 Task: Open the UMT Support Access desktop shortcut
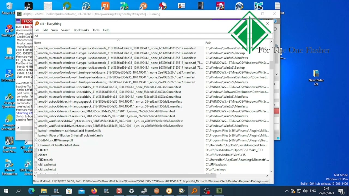[x=28, y=167]
